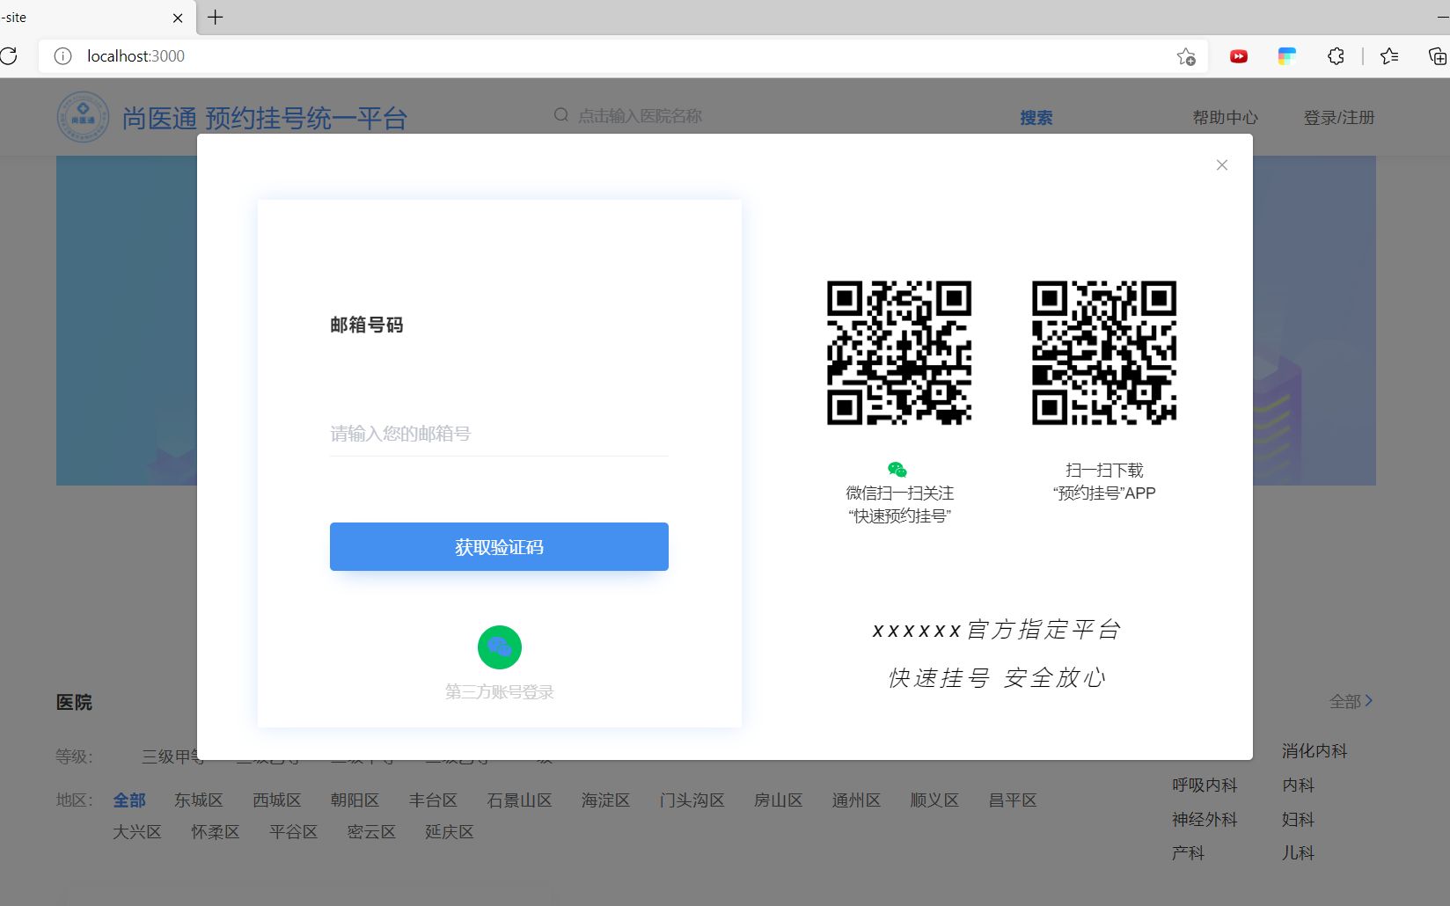Click the 第三方账号登录 text
The height and width of the screenshot is (906, 1450).
(500, 692)
